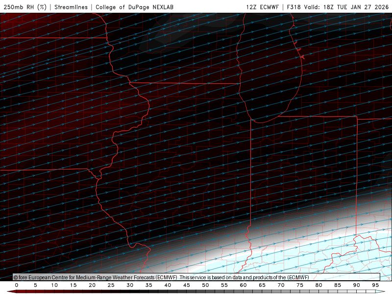Click colorbar label "85"
The image size is (392, 294).
pyautogui.click(x=338, y=285)
